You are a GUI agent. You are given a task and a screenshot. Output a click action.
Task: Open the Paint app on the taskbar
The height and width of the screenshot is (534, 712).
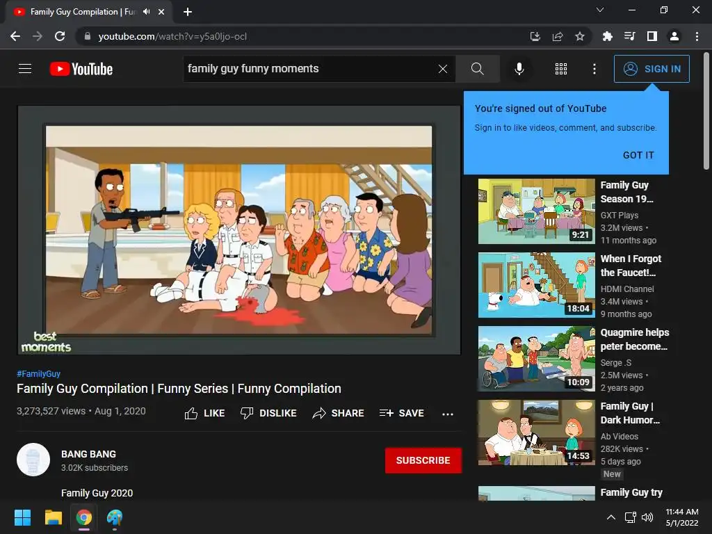coord(115,517)
